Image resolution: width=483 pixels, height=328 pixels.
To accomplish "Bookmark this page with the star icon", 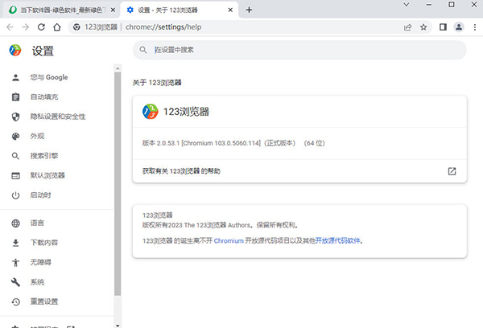I will coord(423,27).
